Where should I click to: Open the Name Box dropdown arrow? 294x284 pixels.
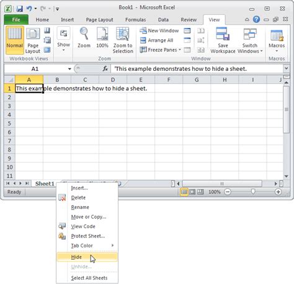point(69,69)
